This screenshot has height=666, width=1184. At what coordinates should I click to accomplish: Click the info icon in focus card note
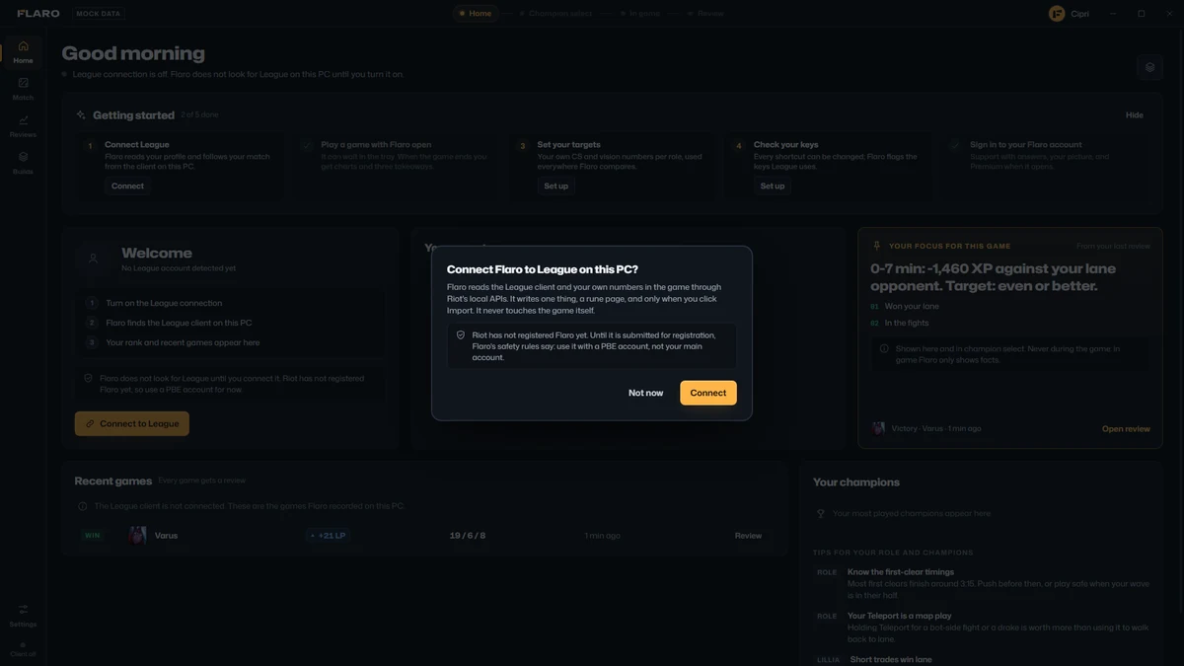pos(884,348)
